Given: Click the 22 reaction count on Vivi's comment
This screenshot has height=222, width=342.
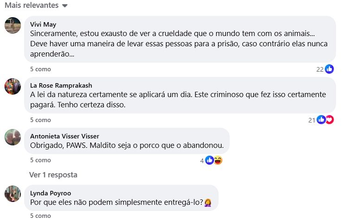Looking at the screenshot, I should 319,69.
